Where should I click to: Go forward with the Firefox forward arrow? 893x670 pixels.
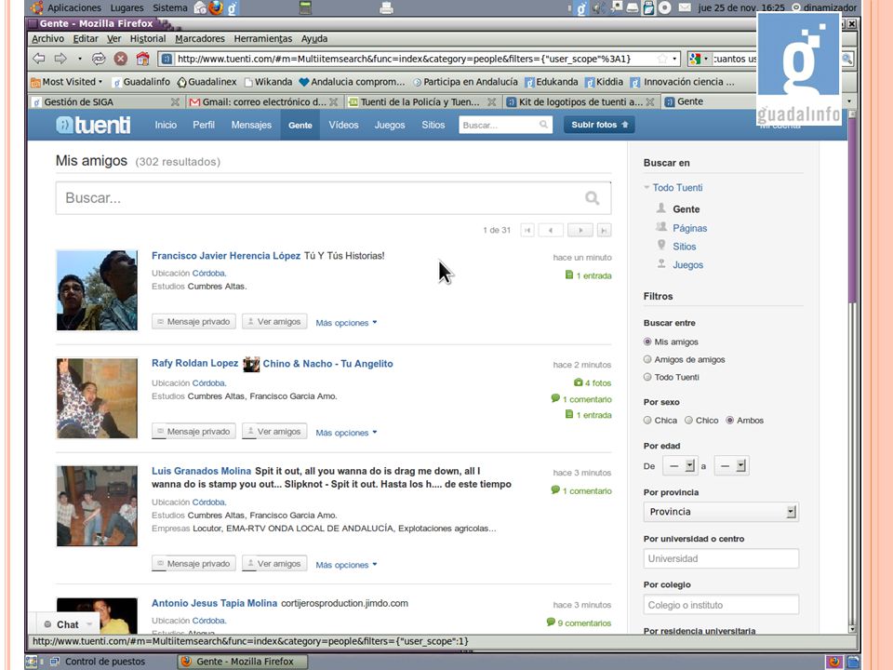[60, 58]
